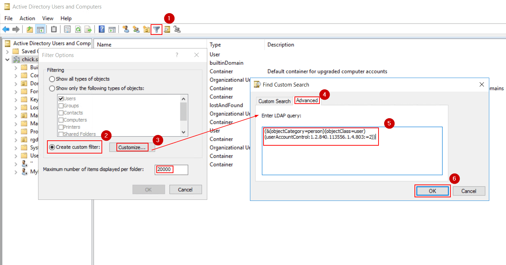This screenshot has height=265, width=506.
Task: Open Help using the help toolbar icon
Action: click(101, 29)
